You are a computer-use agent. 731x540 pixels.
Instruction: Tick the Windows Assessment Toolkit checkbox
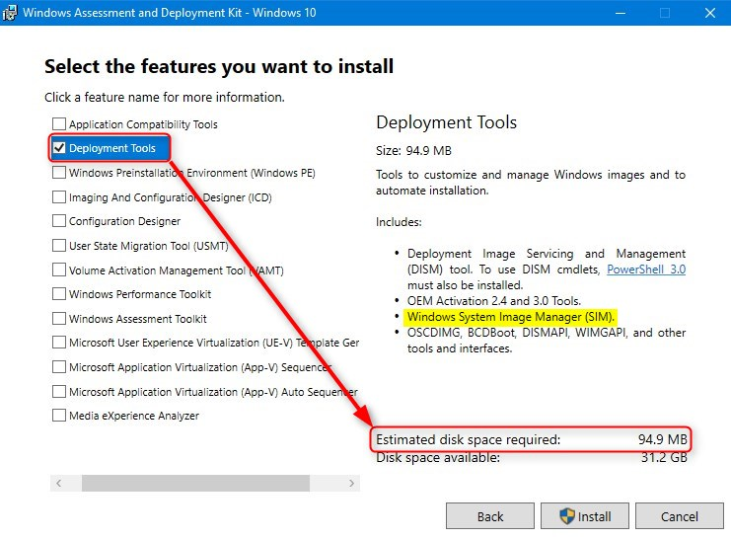(59, 319)
